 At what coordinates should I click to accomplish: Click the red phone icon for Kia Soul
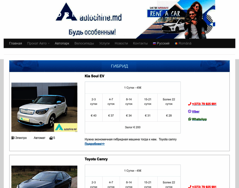coord(189,104)
